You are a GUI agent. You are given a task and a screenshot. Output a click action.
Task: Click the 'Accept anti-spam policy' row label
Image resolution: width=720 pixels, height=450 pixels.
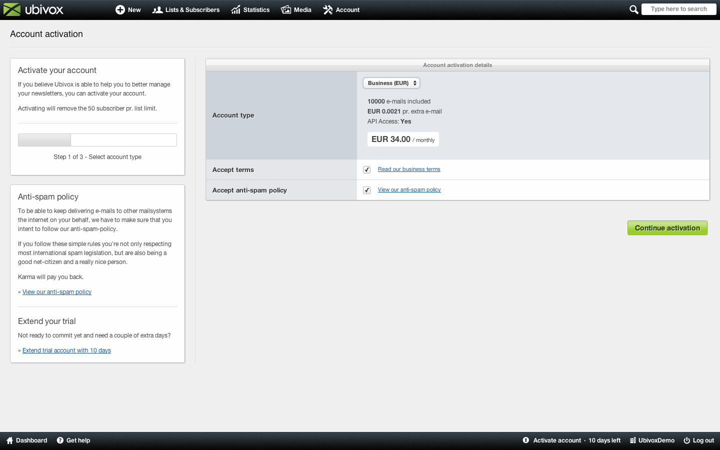(249, 190)
